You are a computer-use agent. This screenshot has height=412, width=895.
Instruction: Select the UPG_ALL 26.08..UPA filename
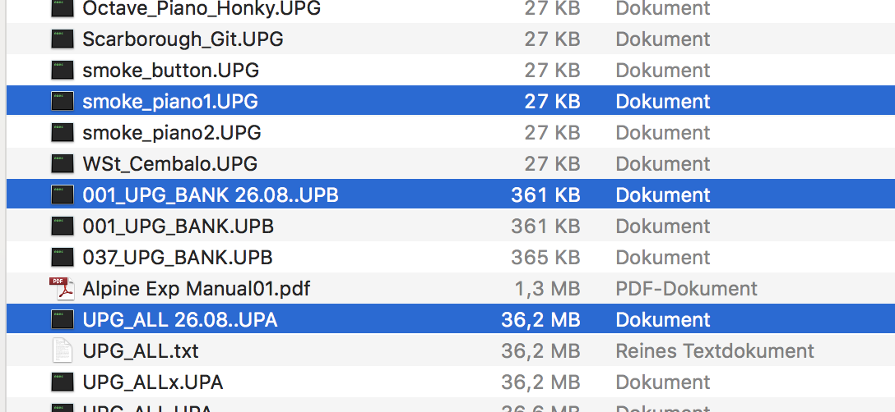click(x=180, y=320)
